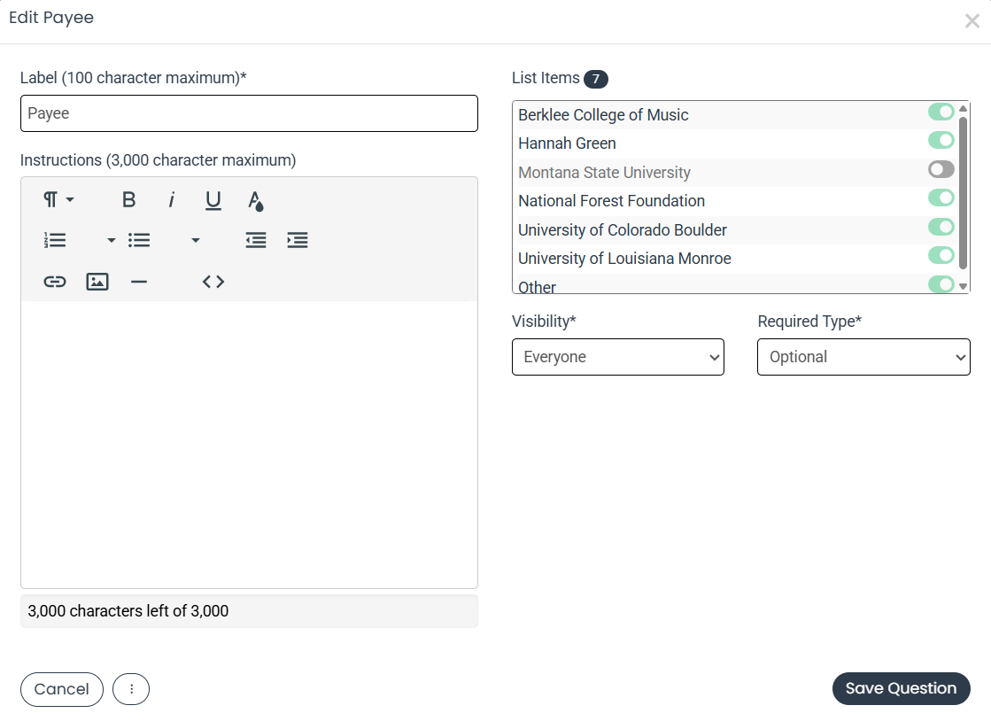Viewport: 991px width, 721px height.
Task: Select the Other list row text
Action: [x=537, y=287]
